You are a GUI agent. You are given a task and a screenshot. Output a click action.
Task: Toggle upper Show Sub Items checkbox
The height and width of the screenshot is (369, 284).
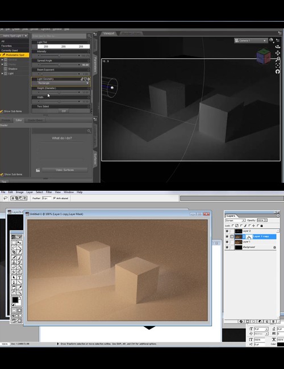(x=1, y=111)
